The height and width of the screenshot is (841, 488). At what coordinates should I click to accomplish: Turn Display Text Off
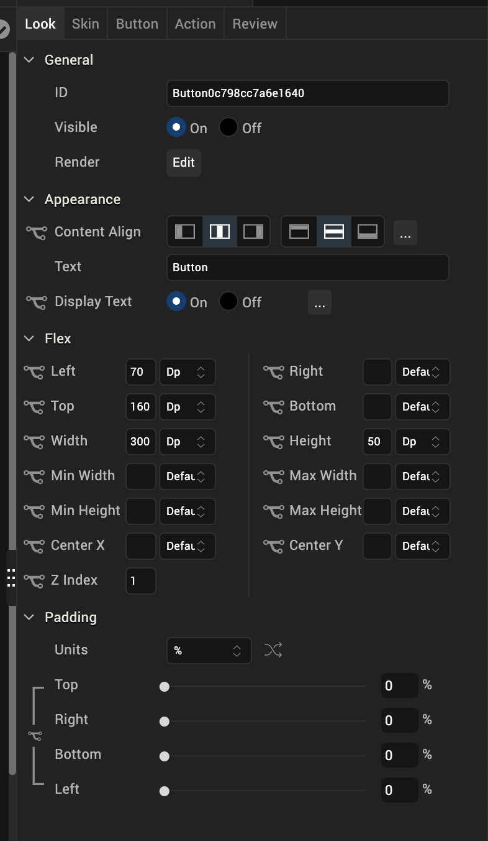coord(228,302)
